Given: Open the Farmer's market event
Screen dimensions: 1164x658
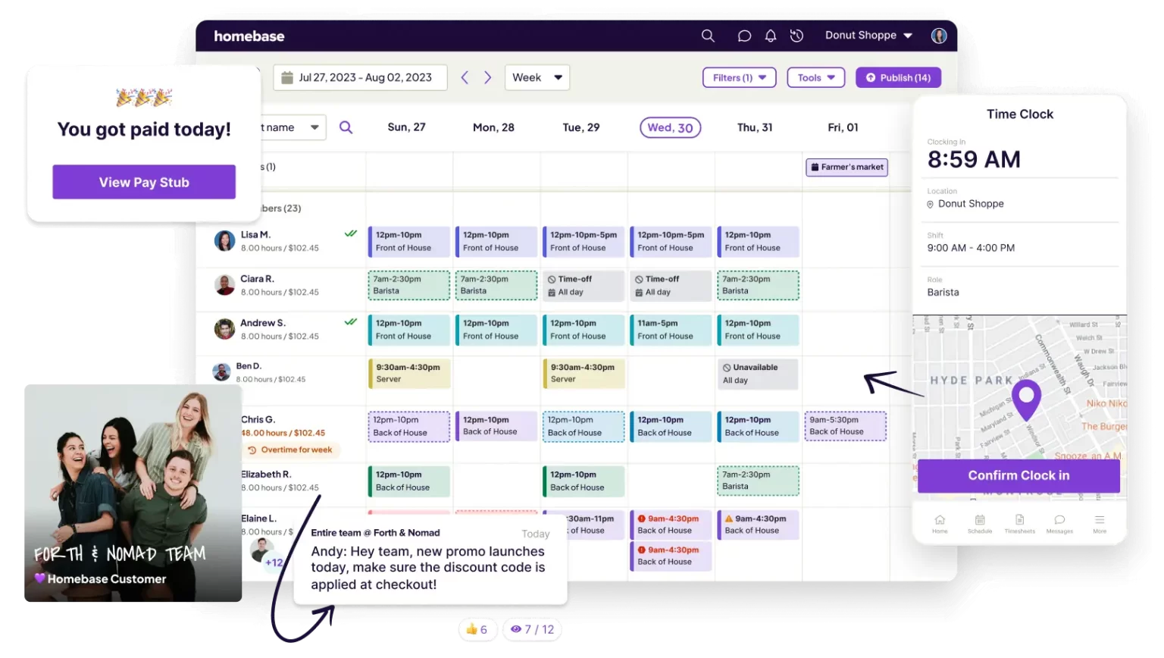Looking at the screenshot, I should [846, 167].
